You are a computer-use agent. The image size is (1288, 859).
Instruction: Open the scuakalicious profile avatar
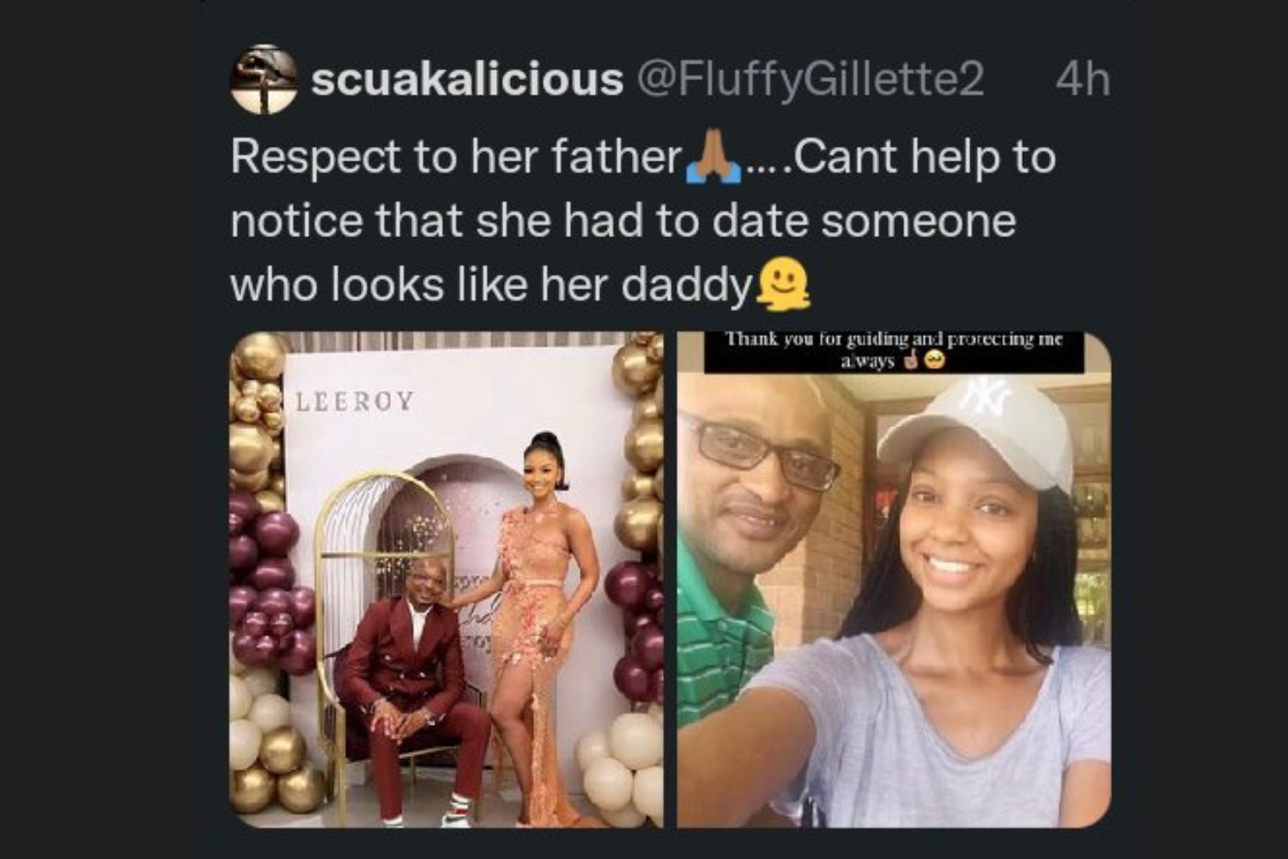coord(264,80)
